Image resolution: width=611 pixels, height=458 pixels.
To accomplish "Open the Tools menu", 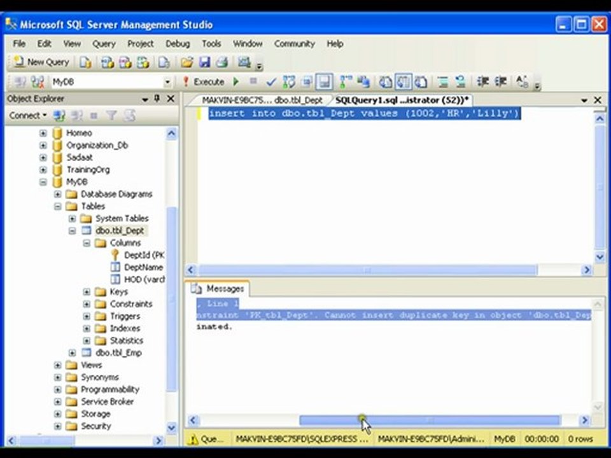I will click(211, 44).
